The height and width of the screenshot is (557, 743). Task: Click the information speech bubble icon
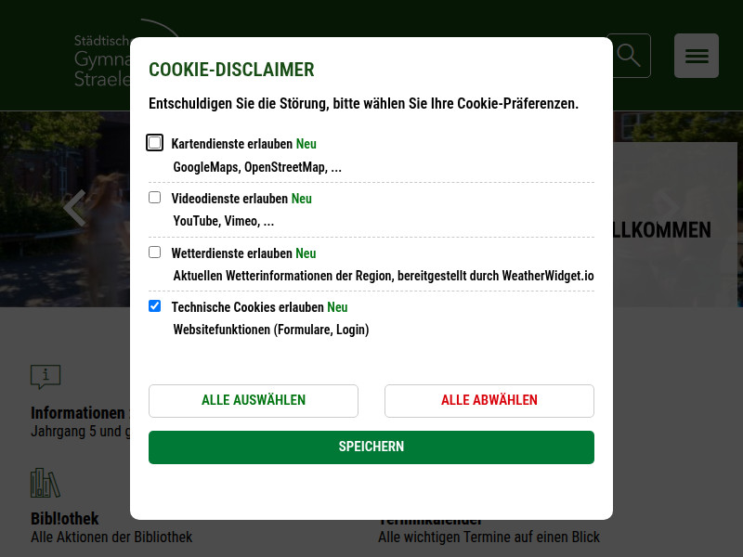pyautogui.click(x=46, y=376)
